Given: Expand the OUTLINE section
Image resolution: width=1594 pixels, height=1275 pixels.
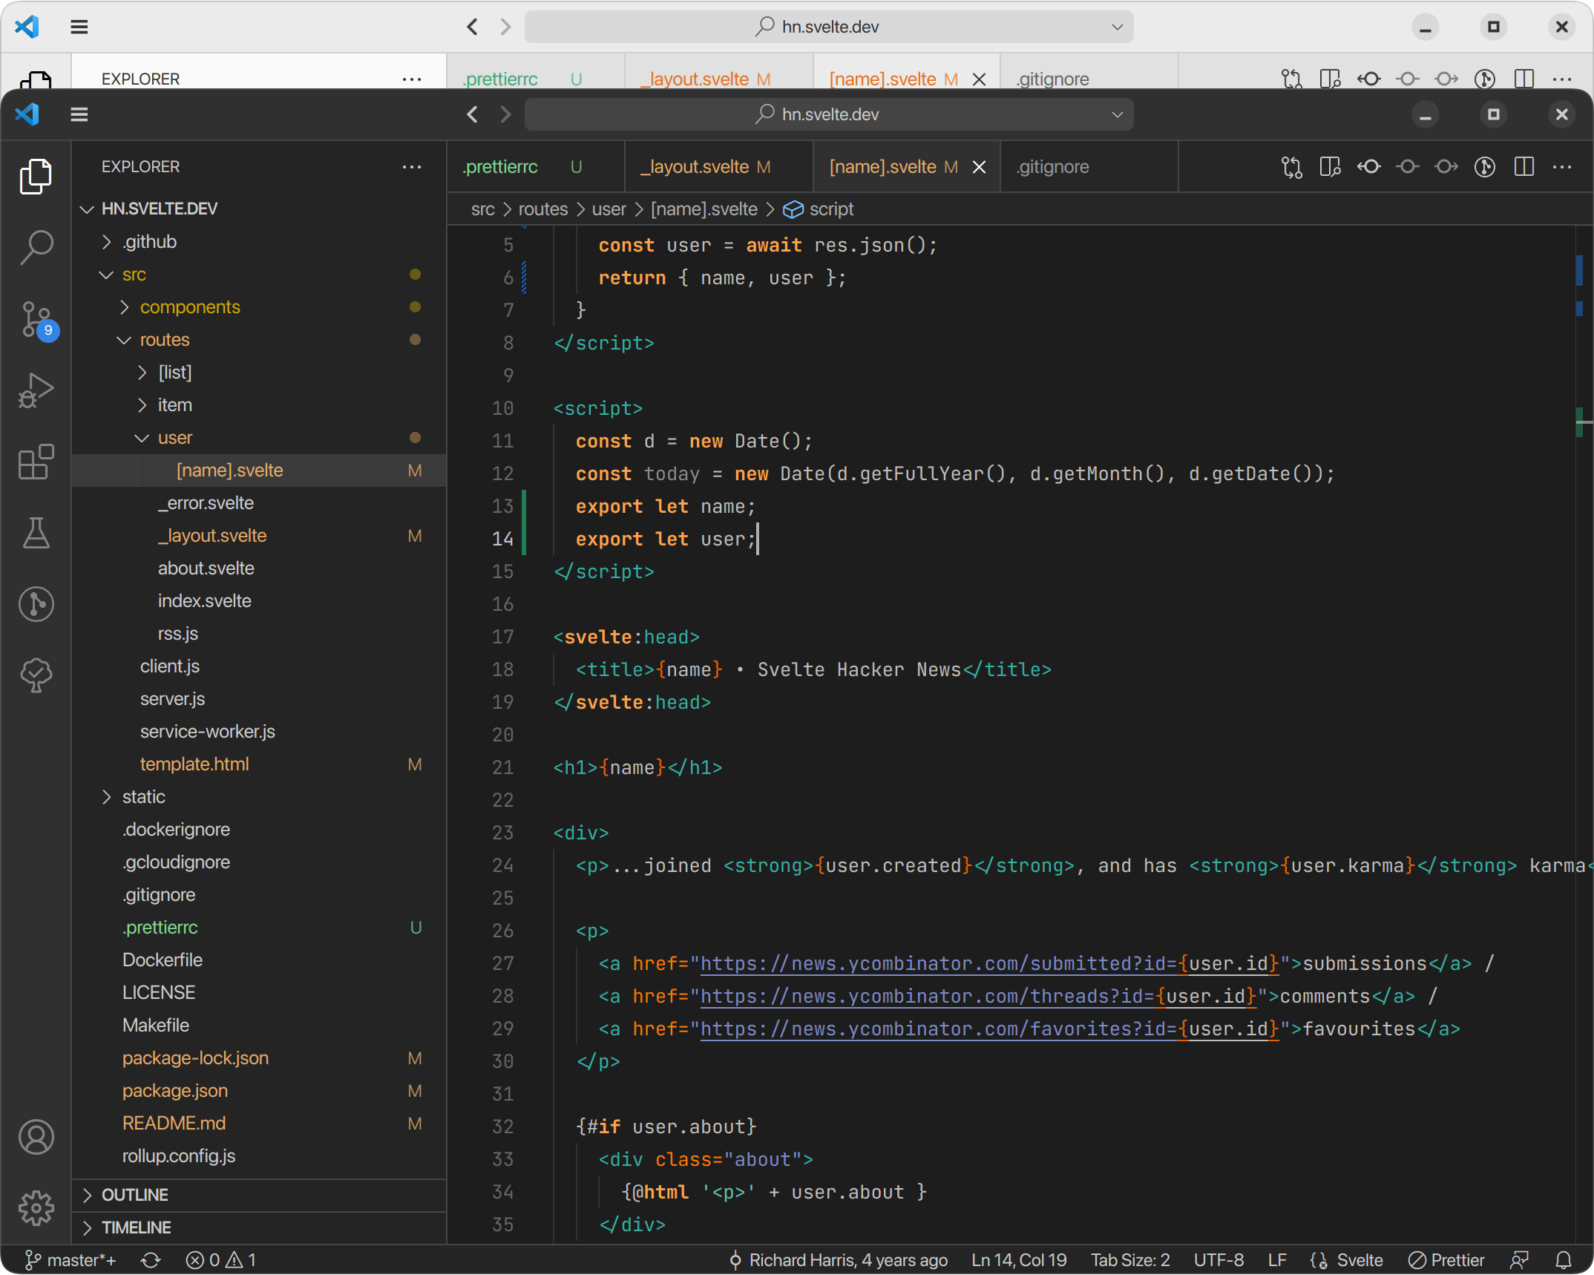Looking at the screenshot, I should [135, 1195].
